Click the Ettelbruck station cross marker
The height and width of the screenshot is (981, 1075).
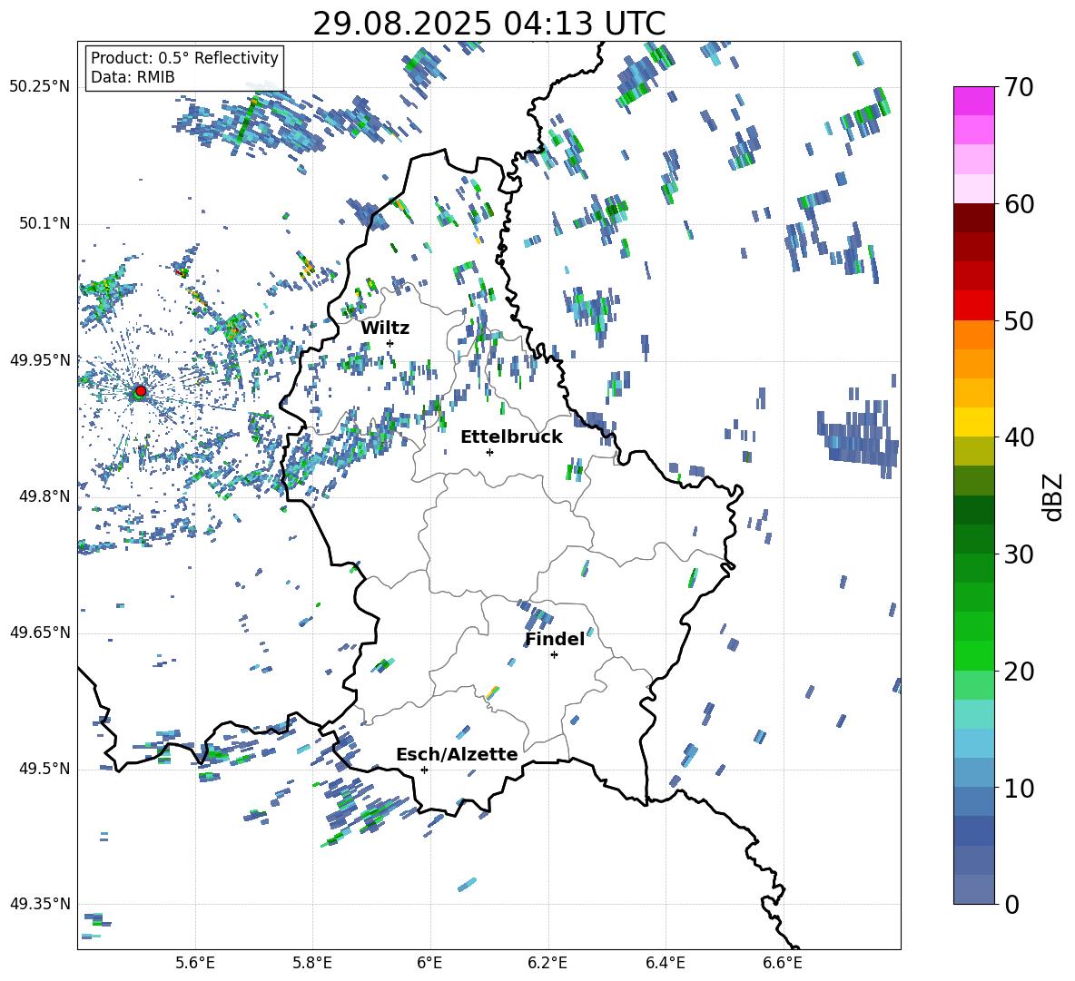point(489,452)
